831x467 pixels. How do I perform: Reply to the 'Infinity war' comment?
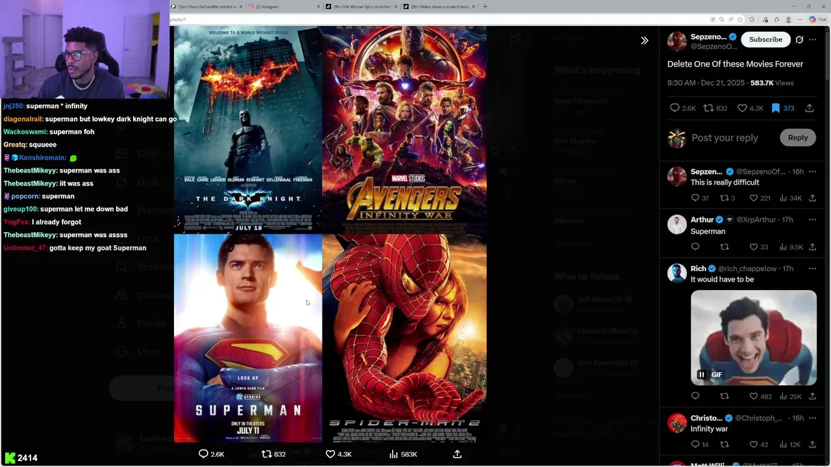tap(700, 444)
